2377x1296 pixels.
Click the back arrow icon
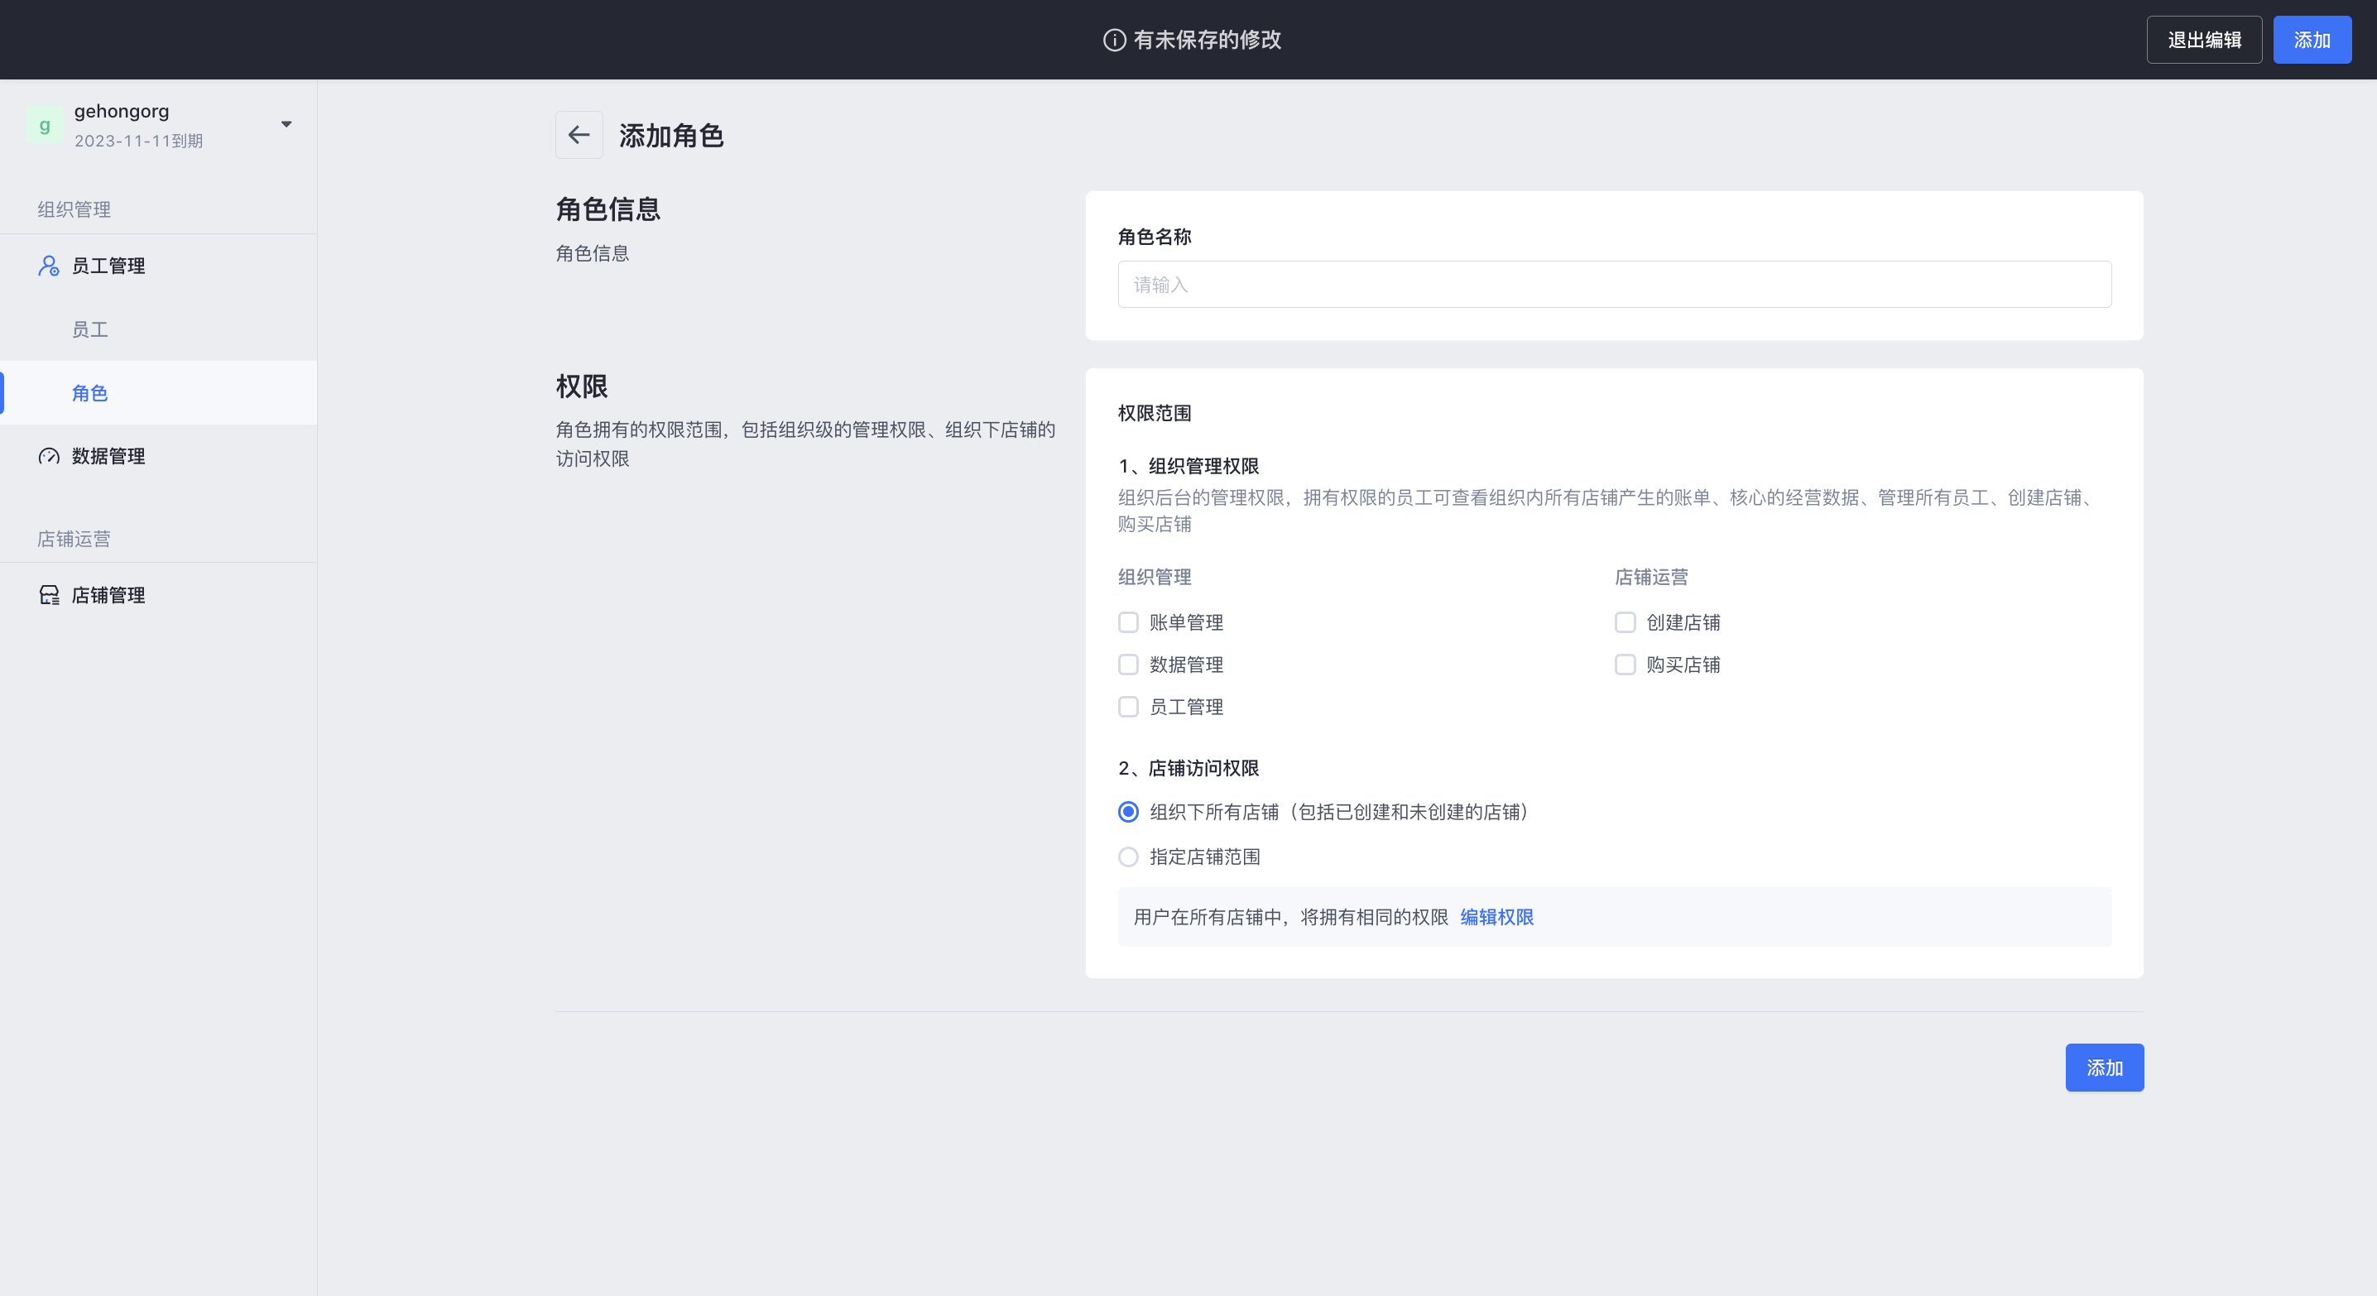coord(579,135)
